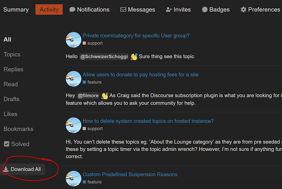Show Topics in the activity sidebar

[12, 55]
